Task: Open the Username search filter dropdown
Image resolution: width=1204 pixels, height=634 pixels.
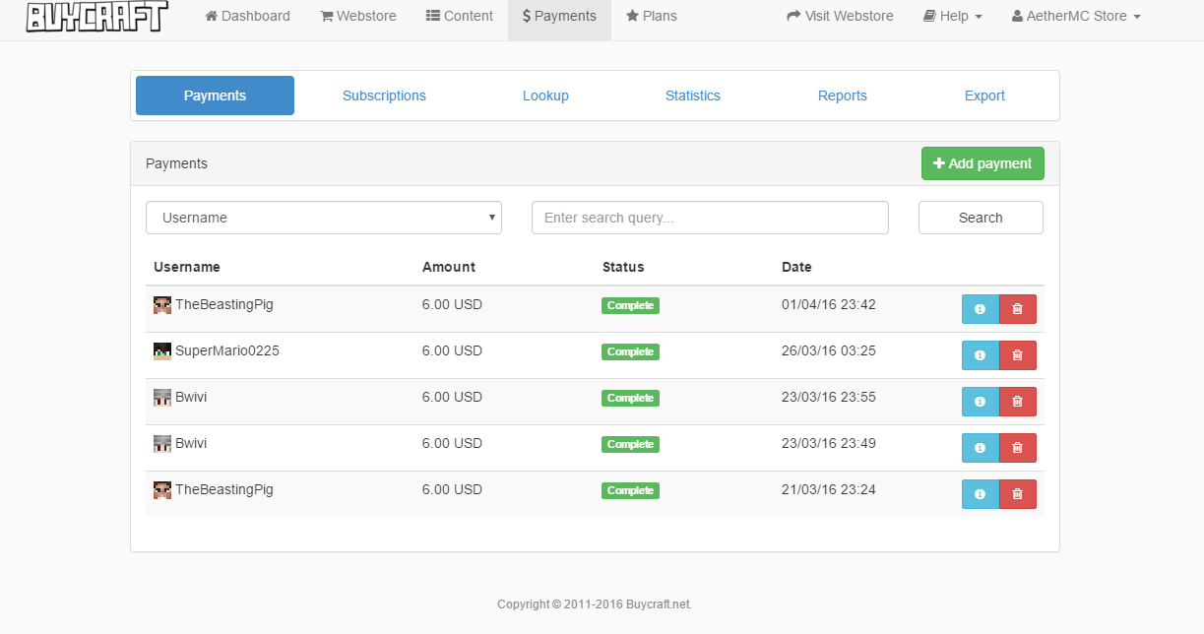Action: [324, 218]
